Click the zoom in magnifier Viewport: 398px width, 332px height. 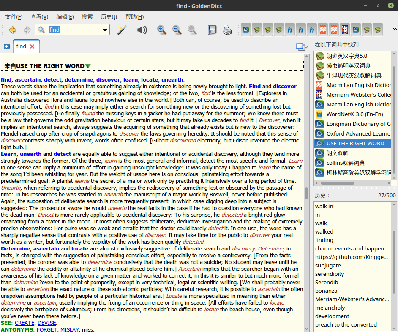pyautogui.click(x=161, y=30)
